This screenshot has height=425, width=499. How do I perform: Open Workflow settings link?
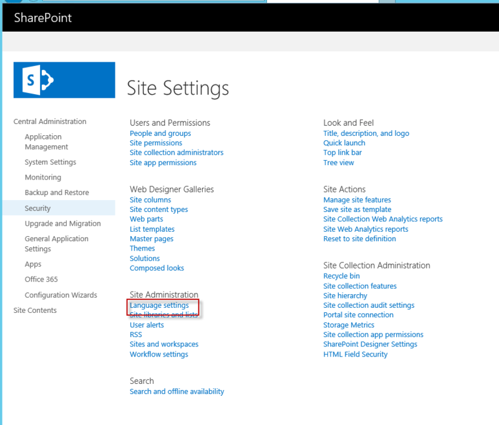click(159, 354)
